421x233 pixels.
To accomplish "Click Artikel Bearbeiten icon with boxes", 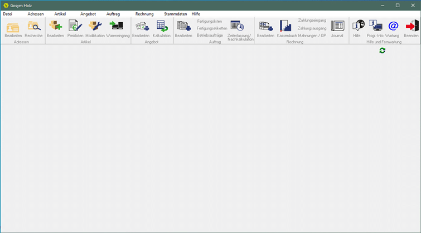I will click(x=55, y=26).
